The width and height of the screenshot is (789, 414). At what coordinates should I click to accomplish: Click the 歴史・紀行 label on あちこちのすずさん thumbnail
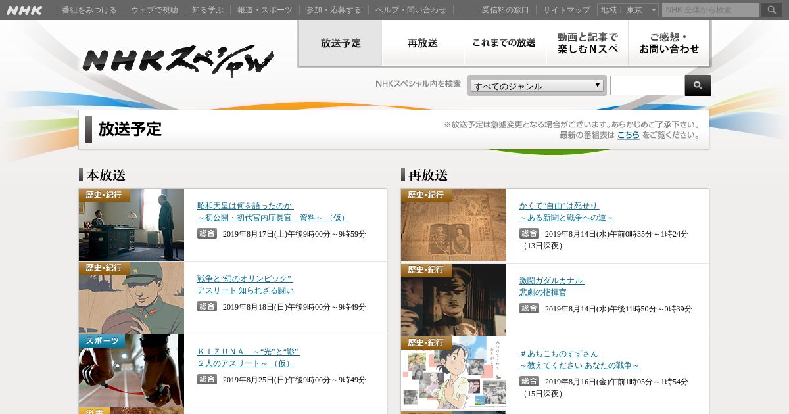[x=426, y=343]
